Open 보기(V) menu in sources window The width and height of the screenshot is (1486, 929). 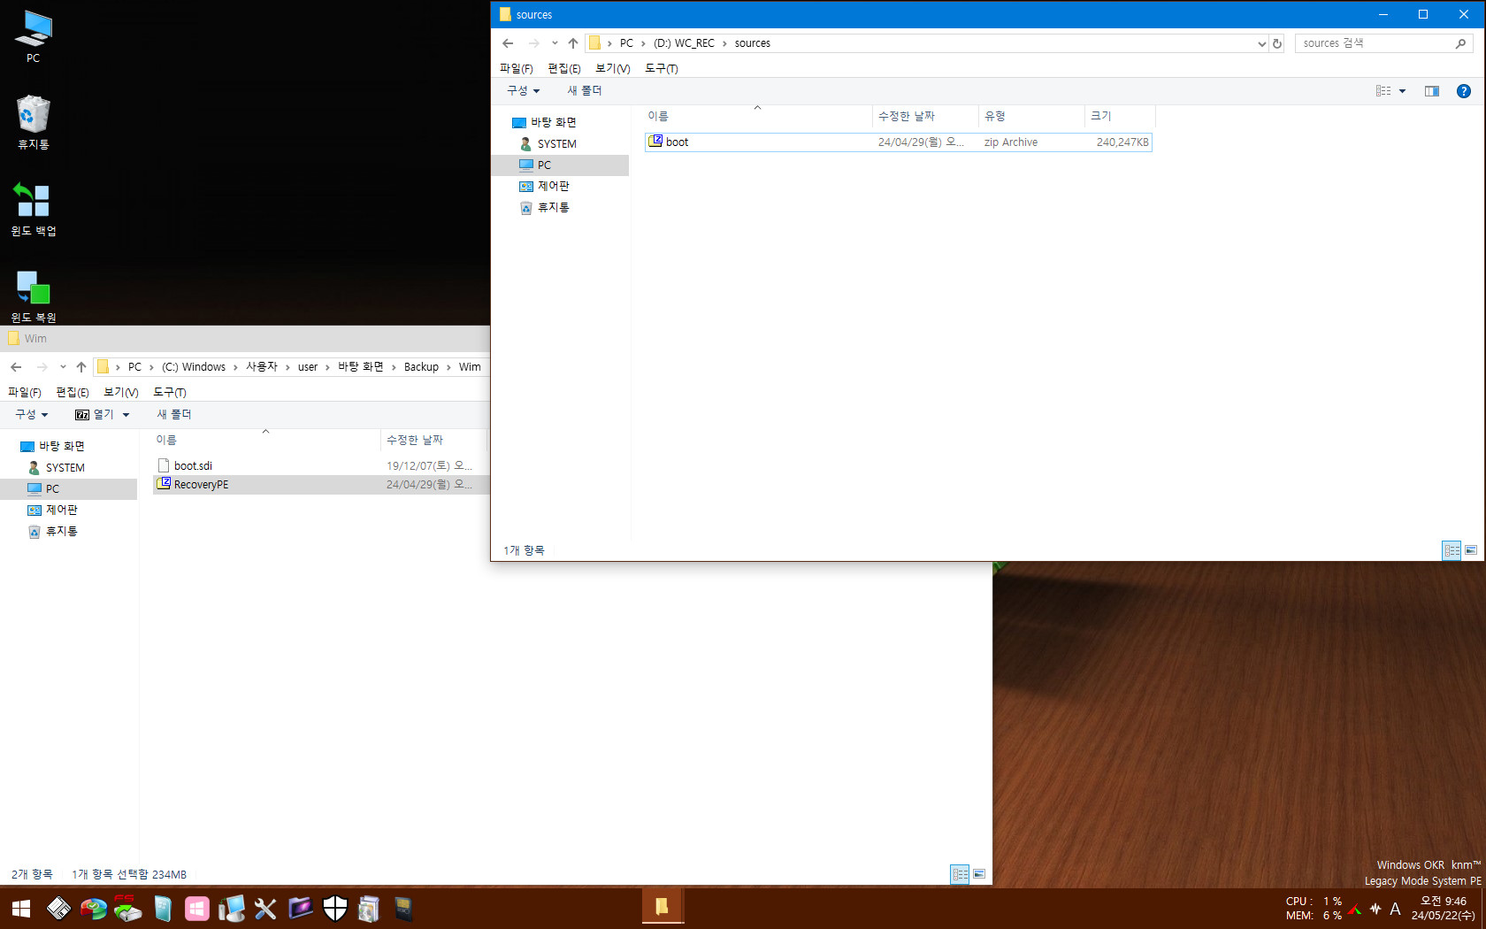613,68
